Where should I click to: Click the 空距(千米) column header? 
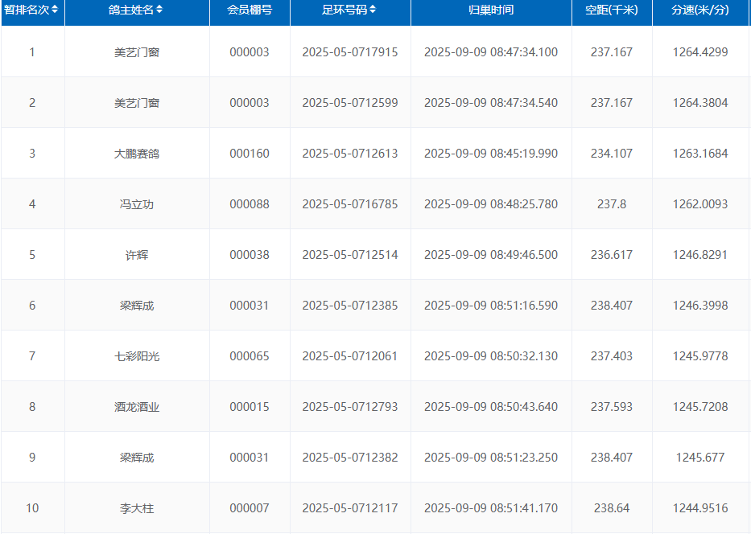612,10
